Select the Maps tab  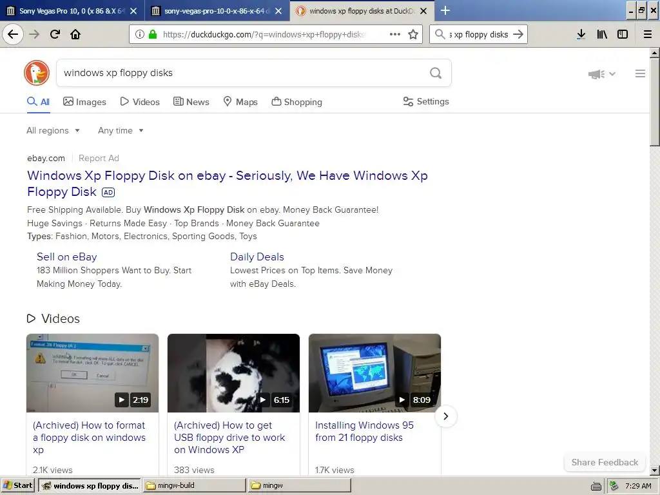pyautogui.click(x=240, y=102)
